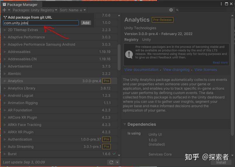Select the Advertisement package
Image resolution: width=235 pixels, height=167 pixels.
pos(59,66)
